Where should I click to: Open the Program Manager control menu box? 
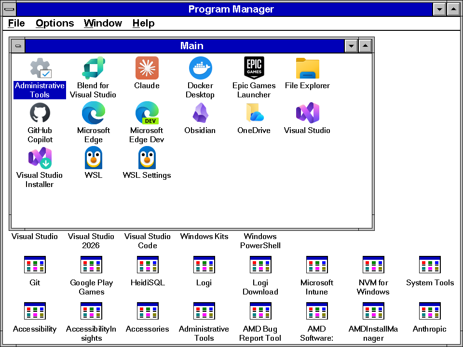(x=9, y=9)
